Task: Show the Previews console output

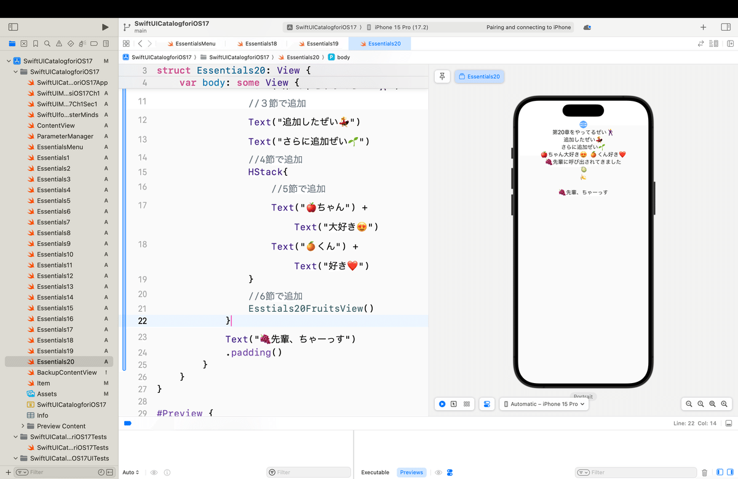Action: 411,472
